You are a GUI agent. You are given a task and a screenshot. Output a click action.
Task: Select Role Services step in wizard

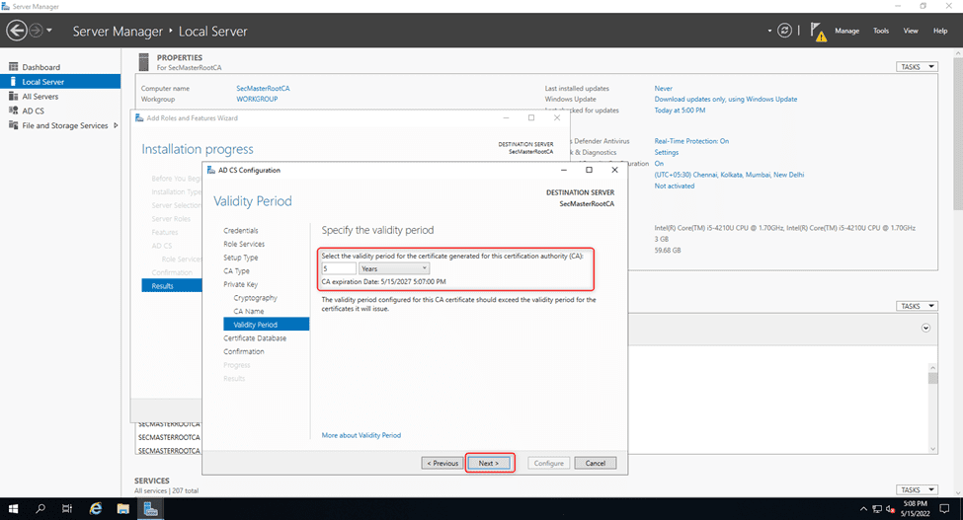pyautogui.click(x=244, y=244)
